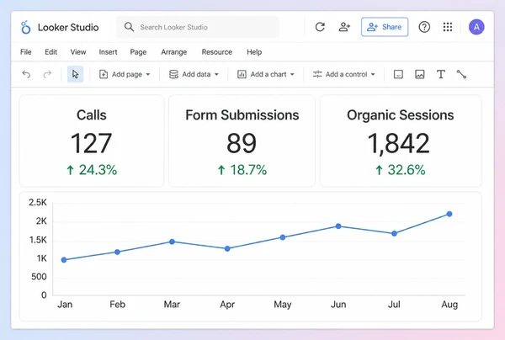Click the Add a control sliders icon
The width and height of the screenshot is (505, 340).
coord(317,74)
